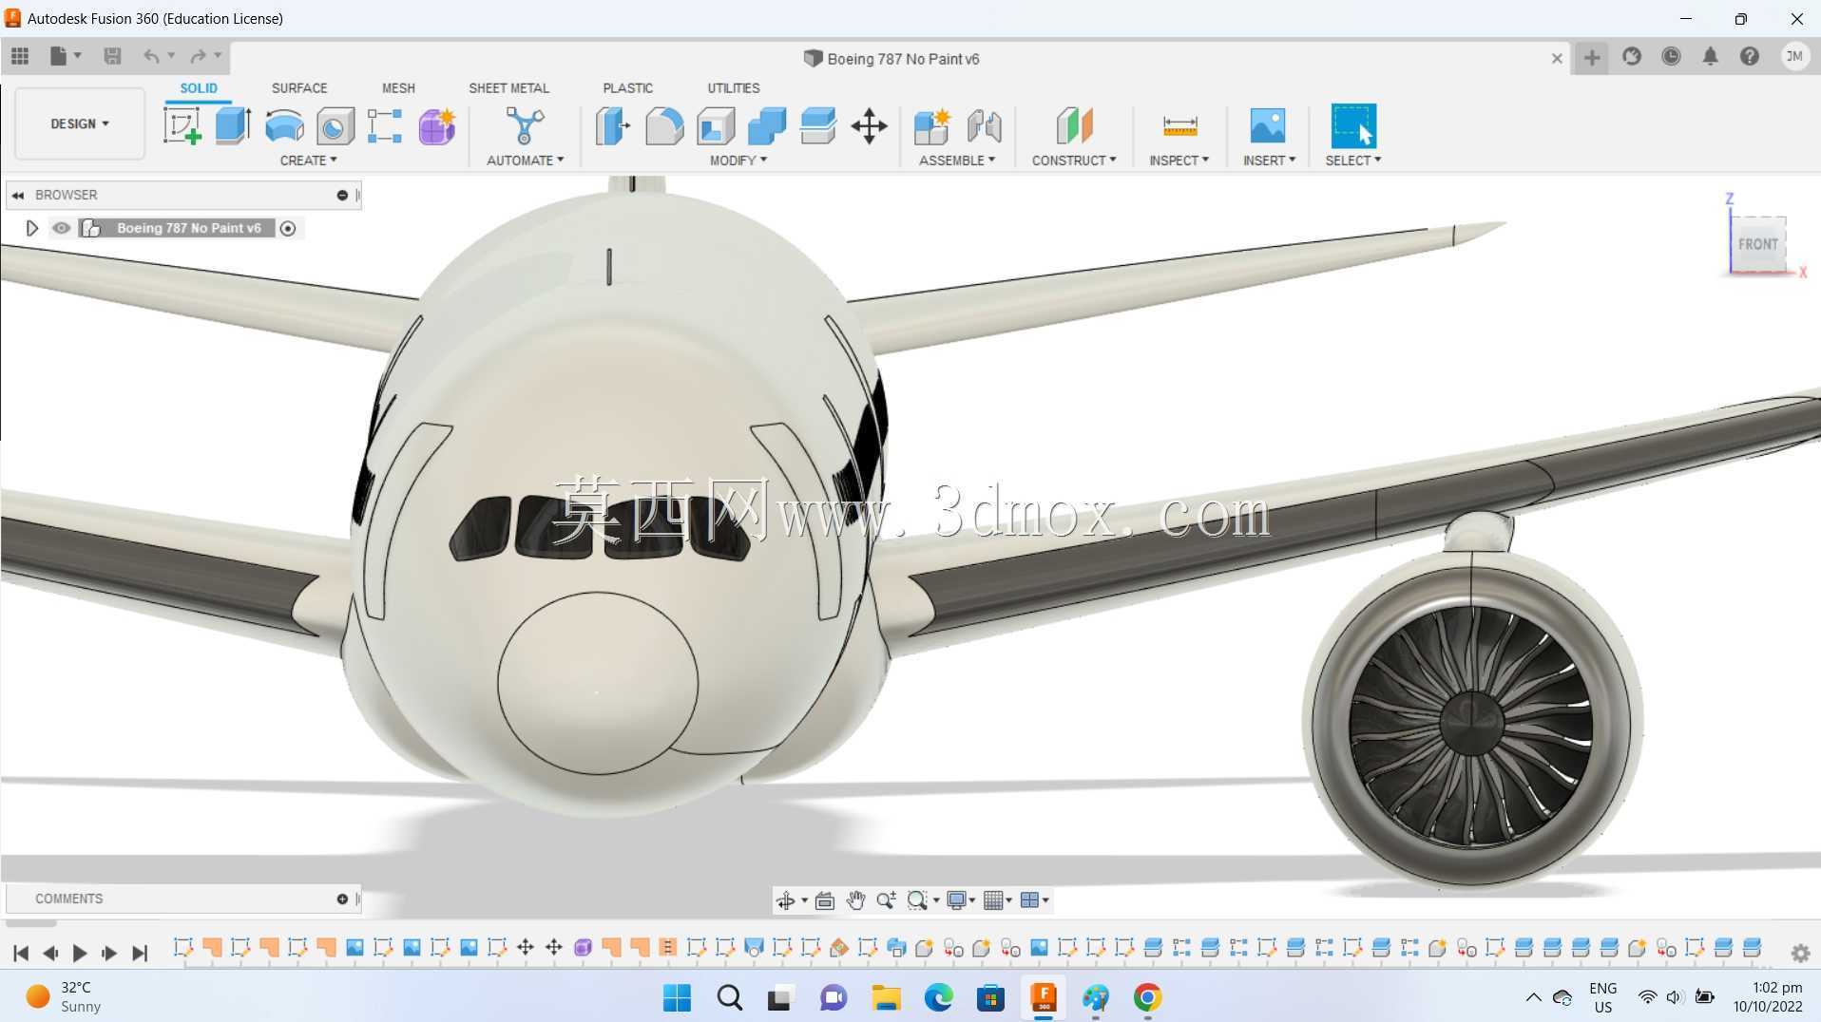This screenshot has height=1022, width=1821.
Task: Launch the Create Form tool
Action: [436, 125]
